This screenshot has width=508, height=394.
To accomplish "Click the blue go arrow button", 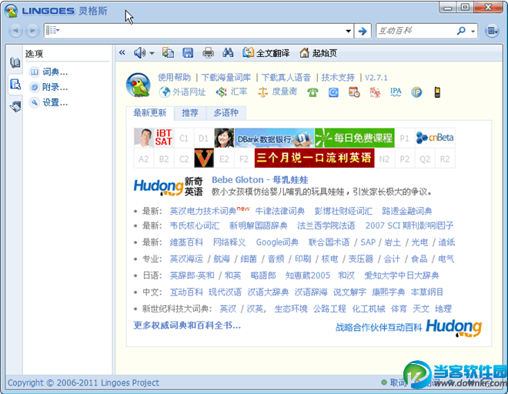I will click(363, 31).
